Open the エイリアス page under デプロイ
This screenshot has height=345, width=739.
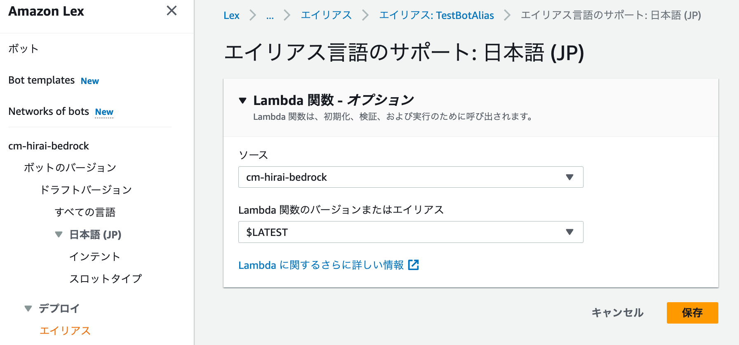tap(65, 331)
